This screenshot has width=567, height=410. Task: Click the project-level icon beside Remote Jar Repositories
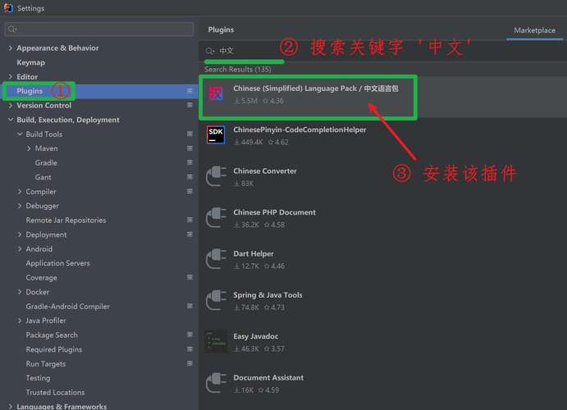(x=190, y=220)
